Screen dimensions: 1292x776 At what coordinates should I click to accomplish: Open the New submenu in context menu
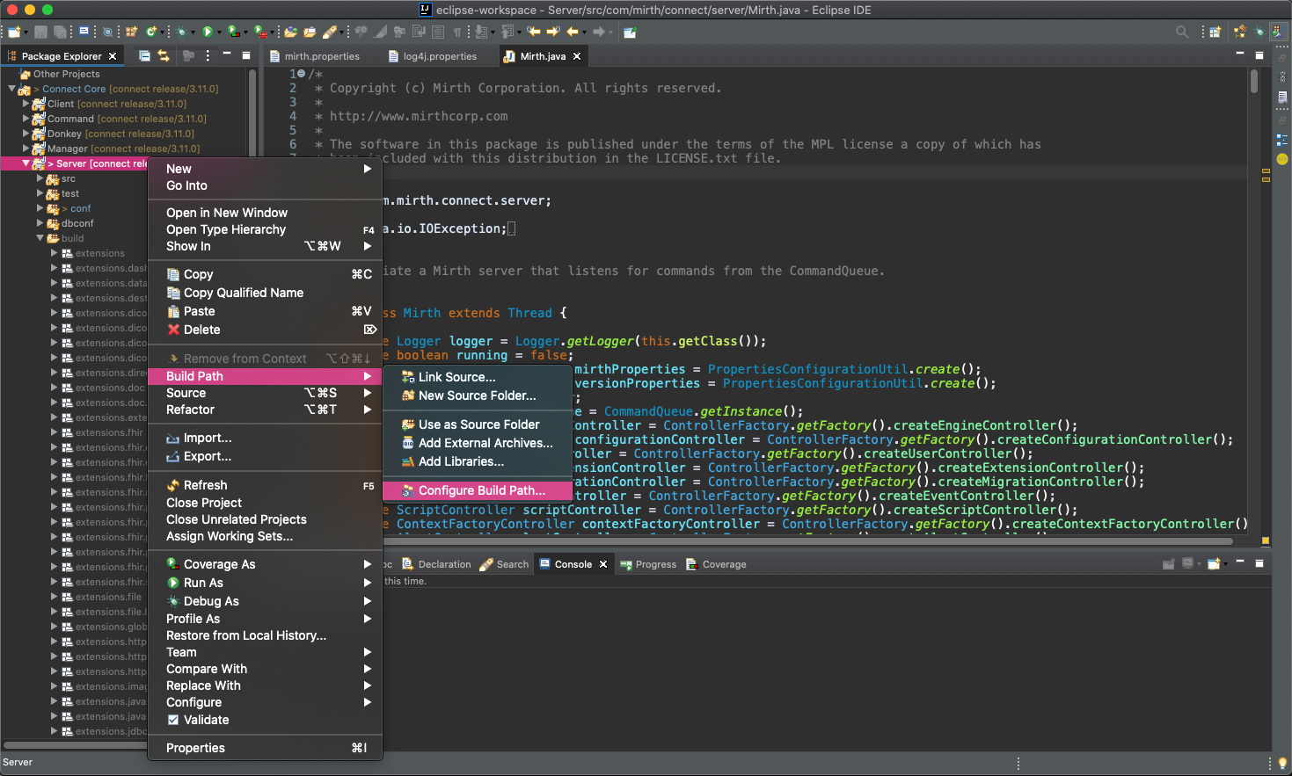tap(265, 169)
